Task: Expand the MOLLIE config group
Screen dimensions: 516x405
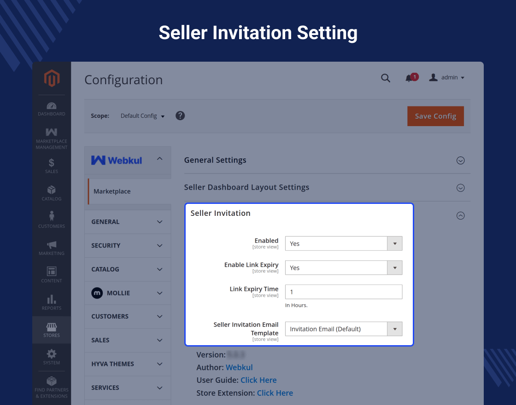Action: [128, 293]
